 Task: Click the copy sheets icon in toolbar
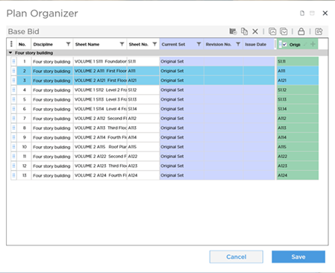click(x=244, y=31)
